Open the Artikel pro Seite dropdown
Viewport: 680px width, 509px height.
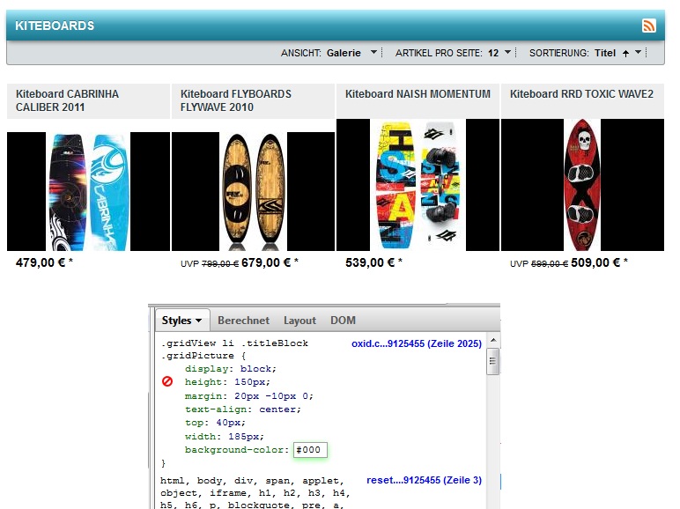(507, 53)
